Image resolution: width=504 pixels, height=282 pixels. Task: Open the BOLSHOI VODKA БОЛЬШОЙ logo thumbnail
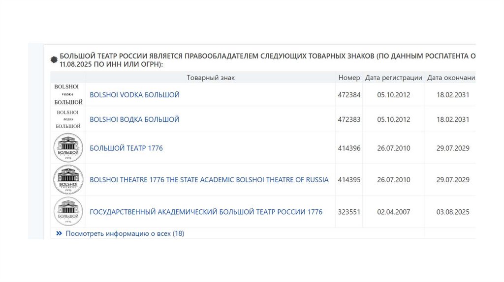[x=68, y=94]
